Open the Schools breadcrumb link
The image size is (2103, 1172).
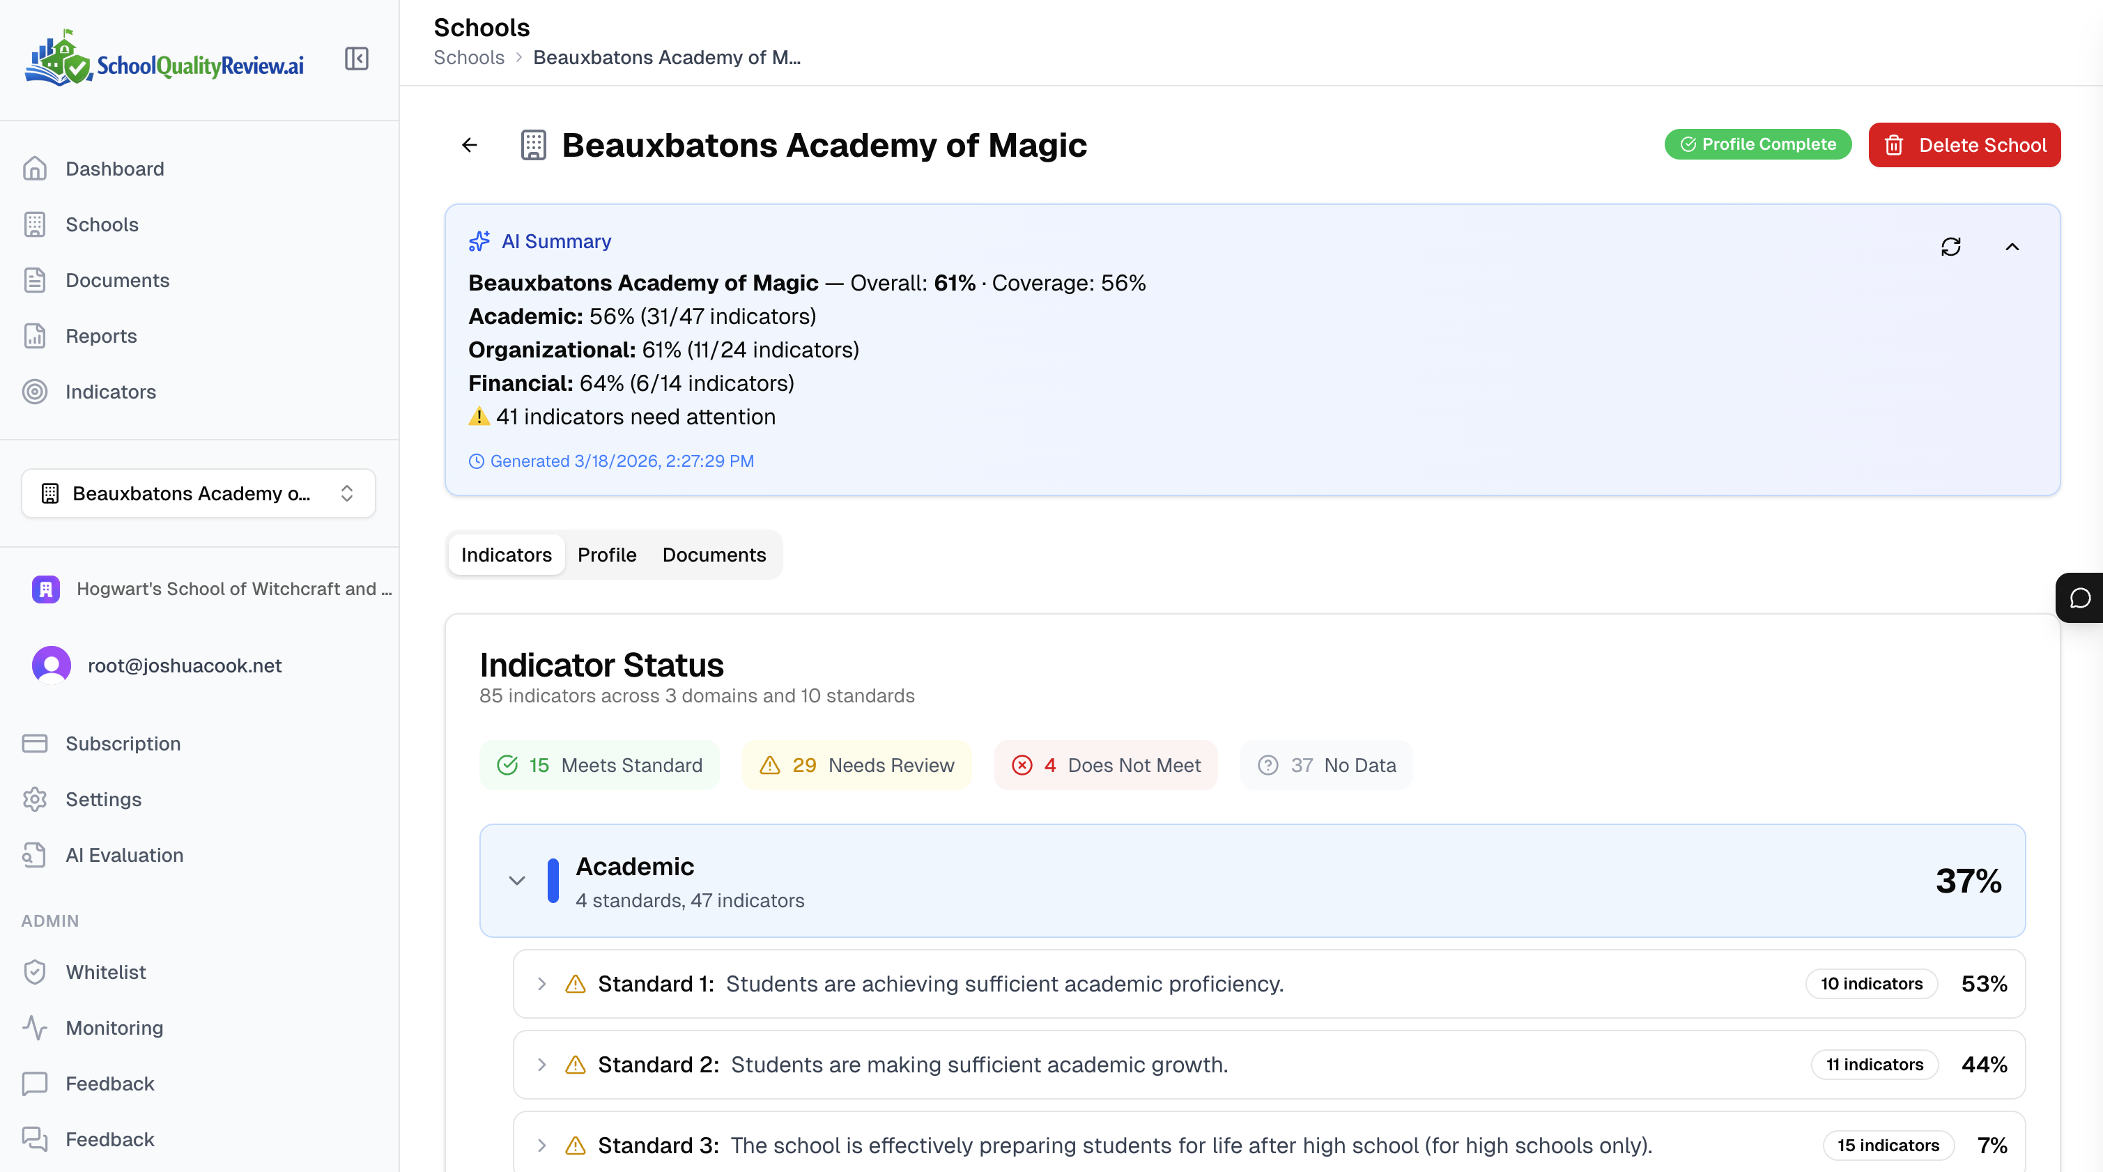468,57
